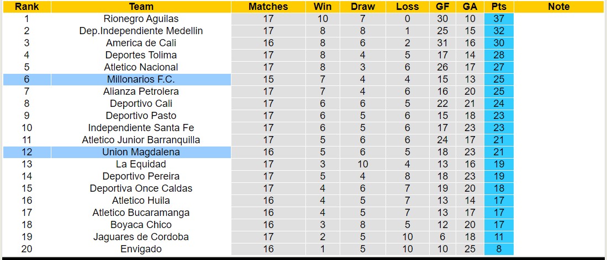Click Atletico Nacional in standings
The height and width of the screenshot is (260, 607).
click(141, 67)
